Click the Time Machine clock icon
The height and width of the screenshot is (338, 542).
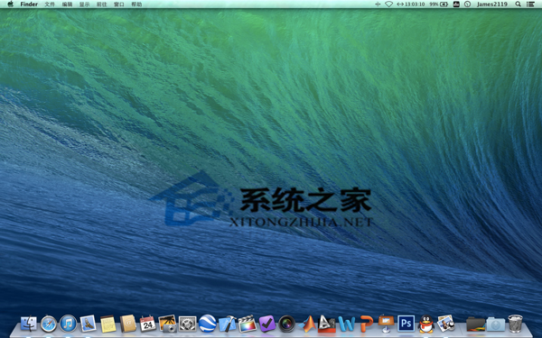tap(467, 5)
